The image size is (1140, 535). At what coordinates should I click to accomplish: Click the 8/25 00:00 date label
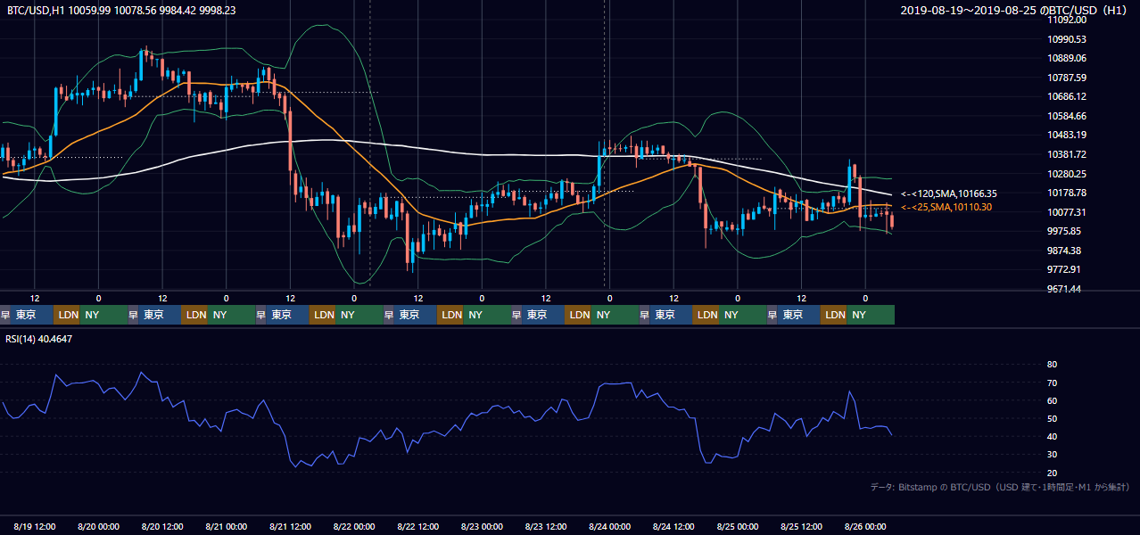(738, 527)
